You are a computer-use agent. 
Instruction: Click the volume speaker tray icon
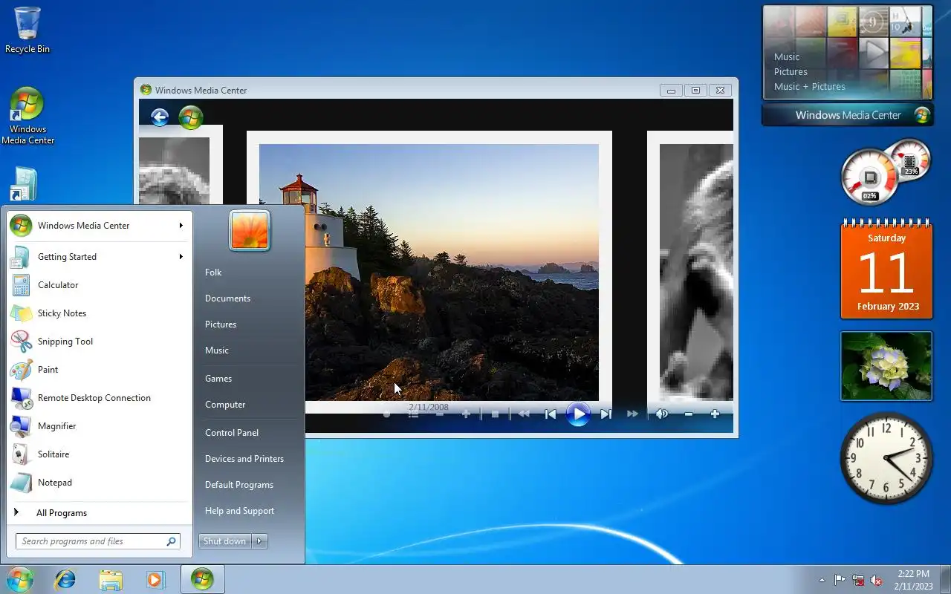click(x=877, y=580)
